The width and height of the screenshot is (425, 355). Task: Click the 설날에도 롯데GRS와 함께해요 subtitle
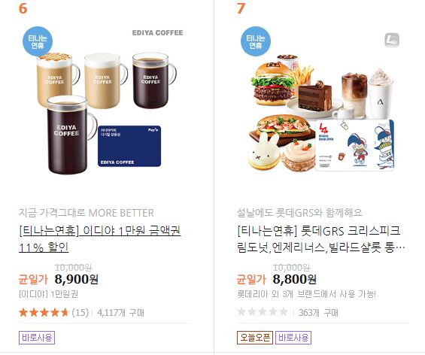299,213
